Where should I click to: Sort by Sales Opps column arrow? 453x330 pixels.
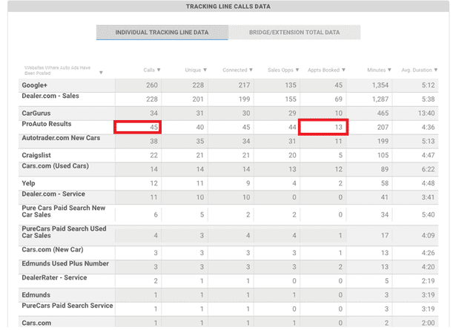(x=297, y=70)
